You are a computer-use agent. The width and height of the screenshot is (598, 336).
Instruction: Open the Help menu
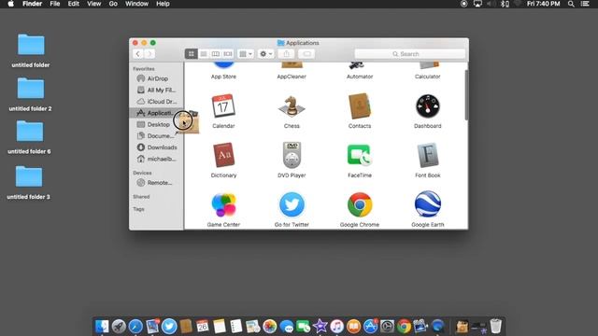[x=163, y=4]
